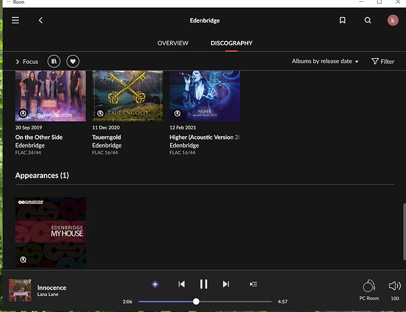Open the user profile avatar 'k'
The width and height of the screenshot is (406, 312).
[x=393, y=20]
